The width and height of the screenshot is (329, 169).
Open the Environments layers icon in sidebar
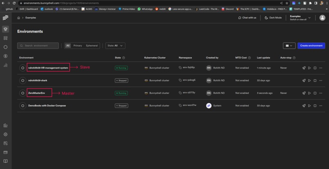5,29
